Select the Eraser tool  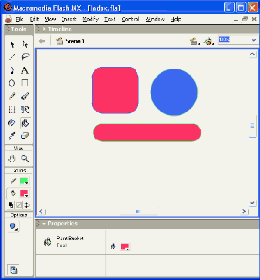(25, 136)
